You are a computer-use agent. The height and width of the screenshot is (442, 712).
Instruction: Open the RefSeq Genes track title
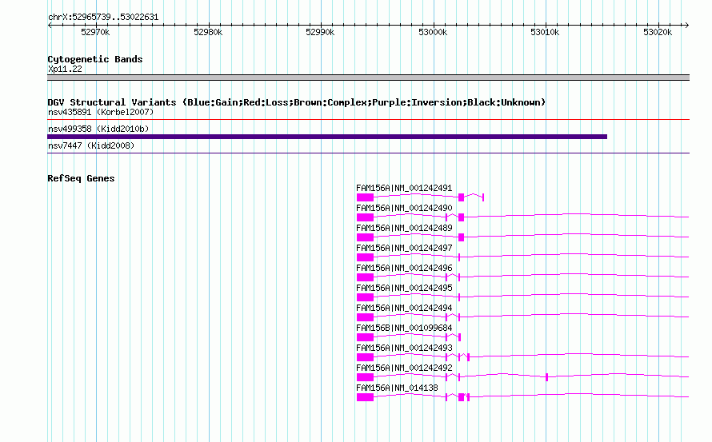(x=81, y=178)
